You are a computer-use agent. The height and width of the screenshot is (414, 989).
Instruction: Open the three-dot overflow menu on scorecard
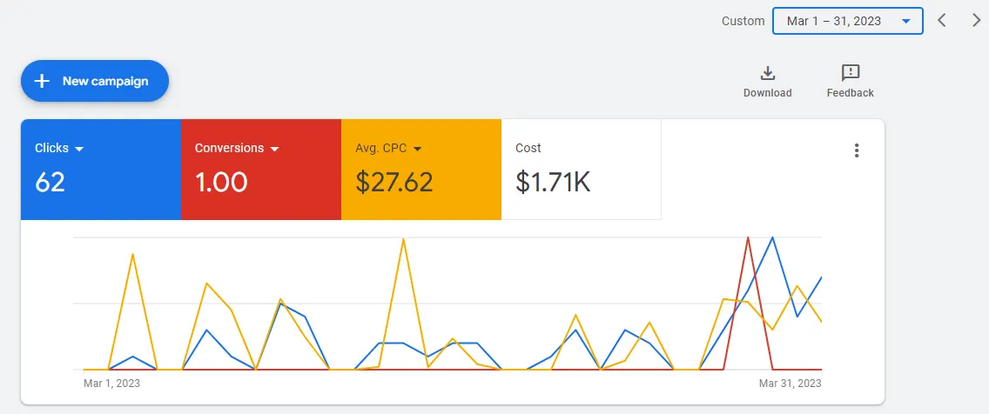tap(856, 150)
